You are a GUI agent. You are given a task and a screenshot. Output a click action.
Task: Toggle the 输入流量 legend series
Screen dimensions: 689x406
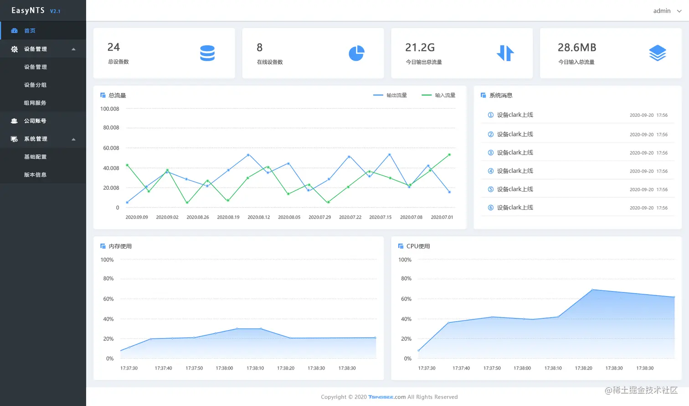(x=438, y=95)
